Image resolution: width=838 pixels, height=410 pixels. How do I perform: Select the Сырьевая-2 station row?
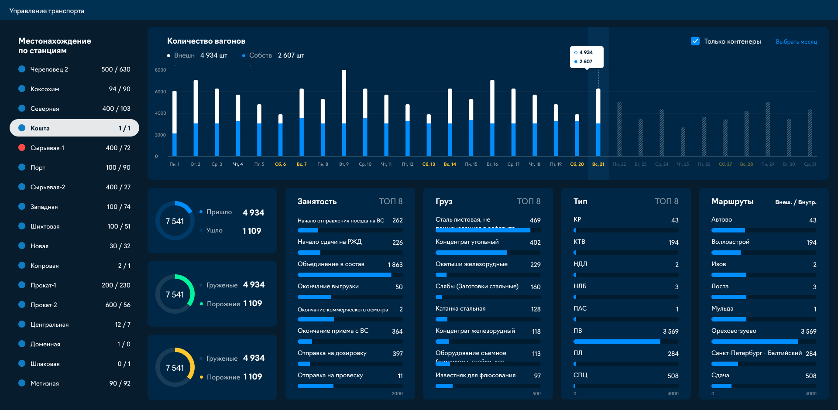tap(74, 187)
